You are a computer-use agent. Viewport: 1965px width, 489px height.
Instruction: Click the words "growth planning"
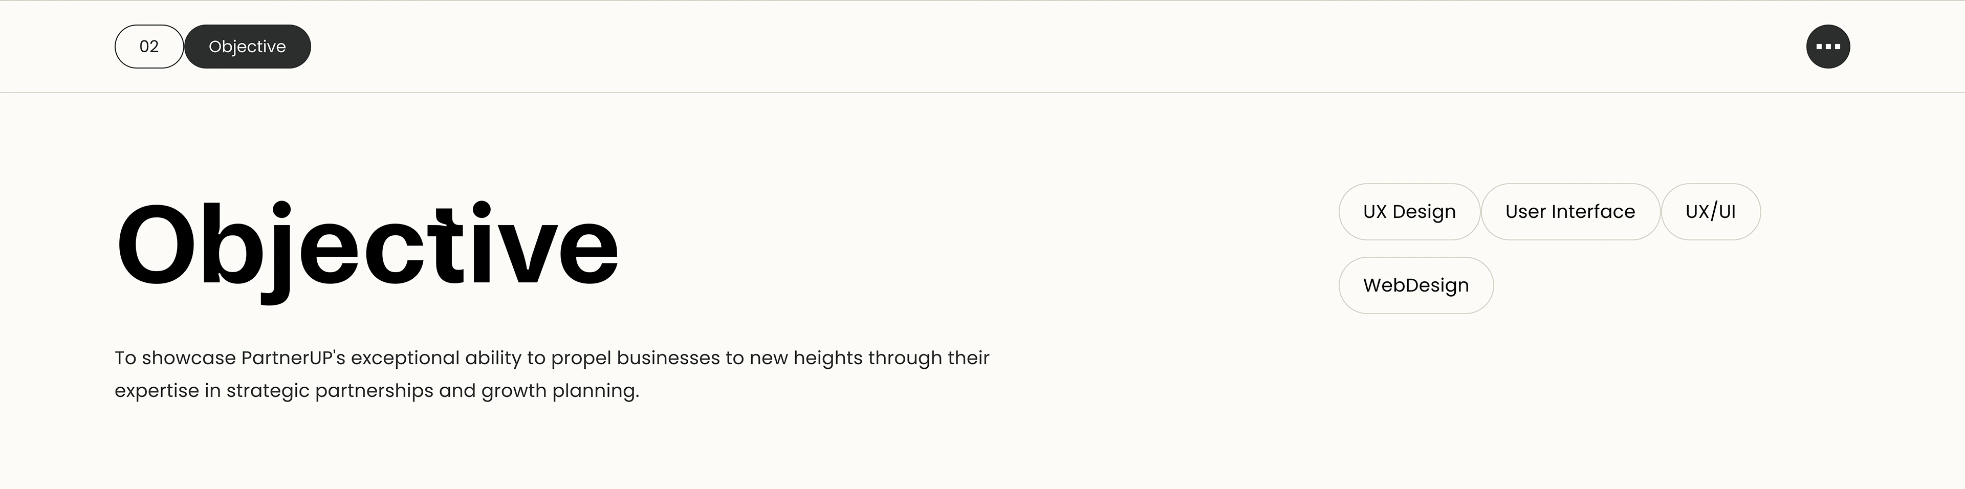coord(559,391)
